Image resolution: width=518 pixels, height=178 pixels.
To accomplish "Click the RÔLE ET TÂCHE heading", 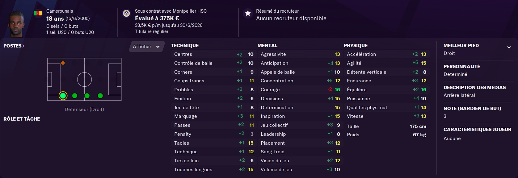I will (x=22, y=119).
